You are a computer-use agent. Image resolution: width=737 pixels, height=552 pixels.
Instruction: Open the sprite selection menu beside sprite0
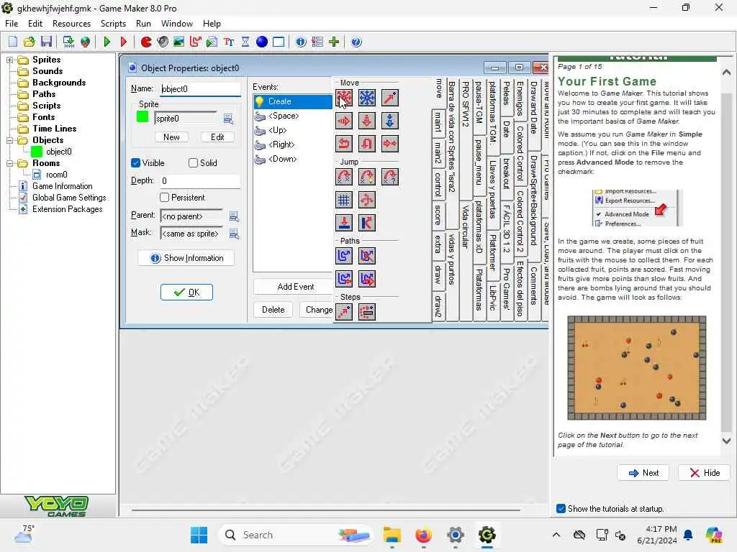pyautogui.click(x=228, y=119)
